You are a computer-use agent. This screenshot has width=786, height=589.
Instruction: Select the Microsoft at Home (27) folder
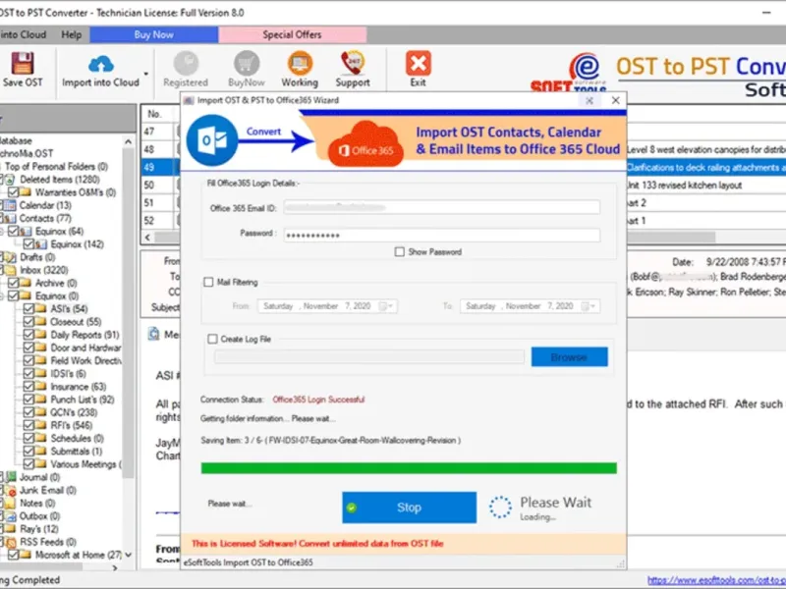[78, 555]
